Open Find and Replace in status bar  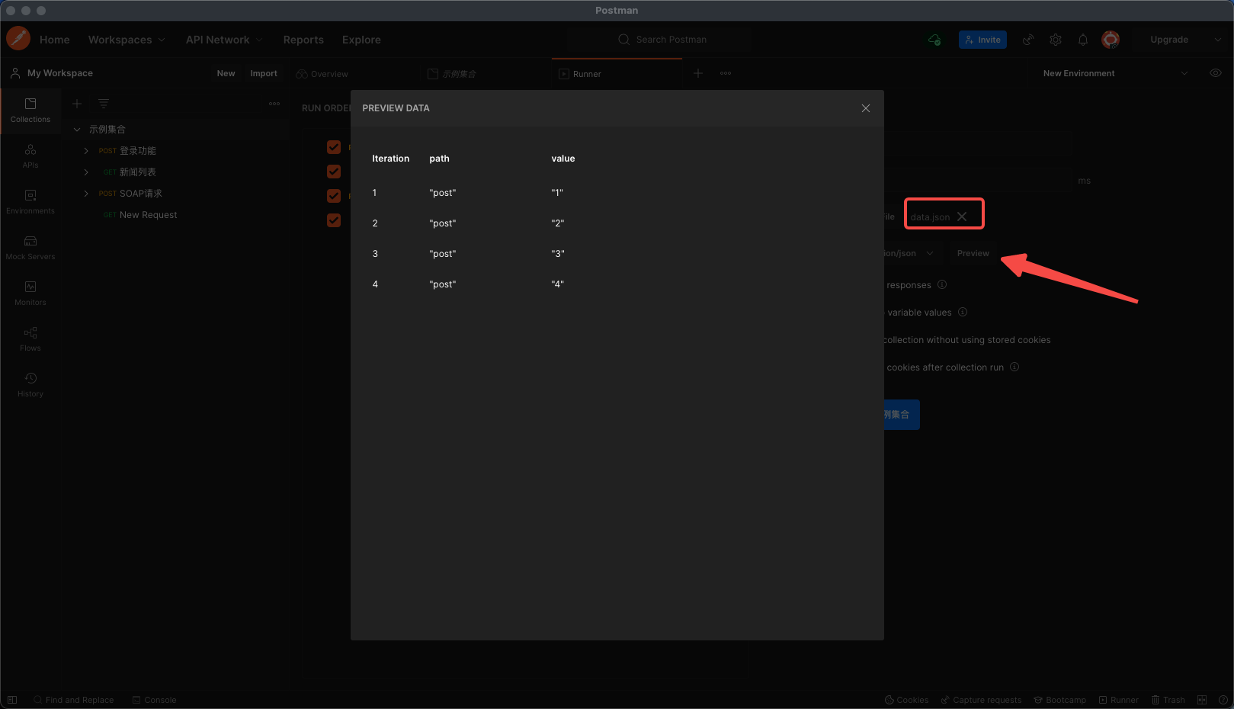point(73,700)
